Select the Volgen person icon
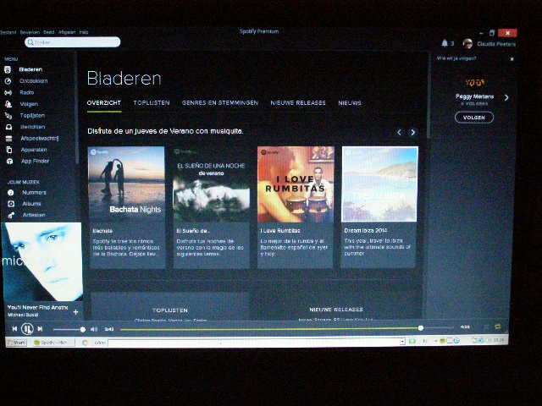The image size is (542, 406). point(8,104)
